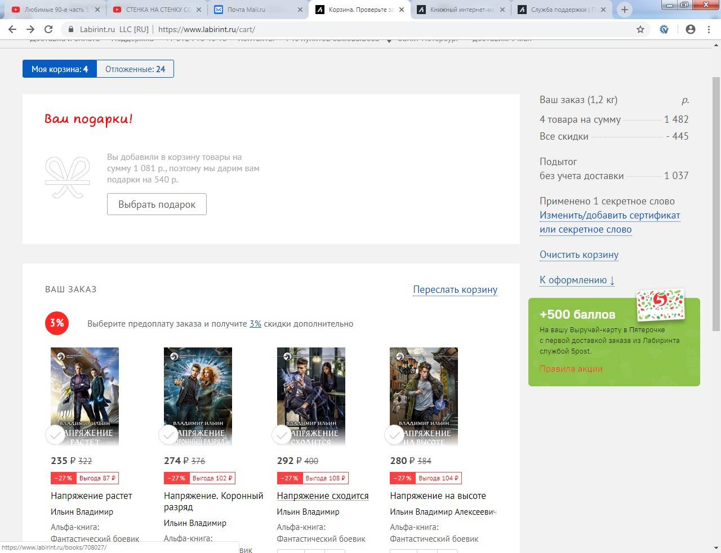The image size is (721, 553).
Task: Click 'Вам подарки!' heading
Action: [89, 119]
